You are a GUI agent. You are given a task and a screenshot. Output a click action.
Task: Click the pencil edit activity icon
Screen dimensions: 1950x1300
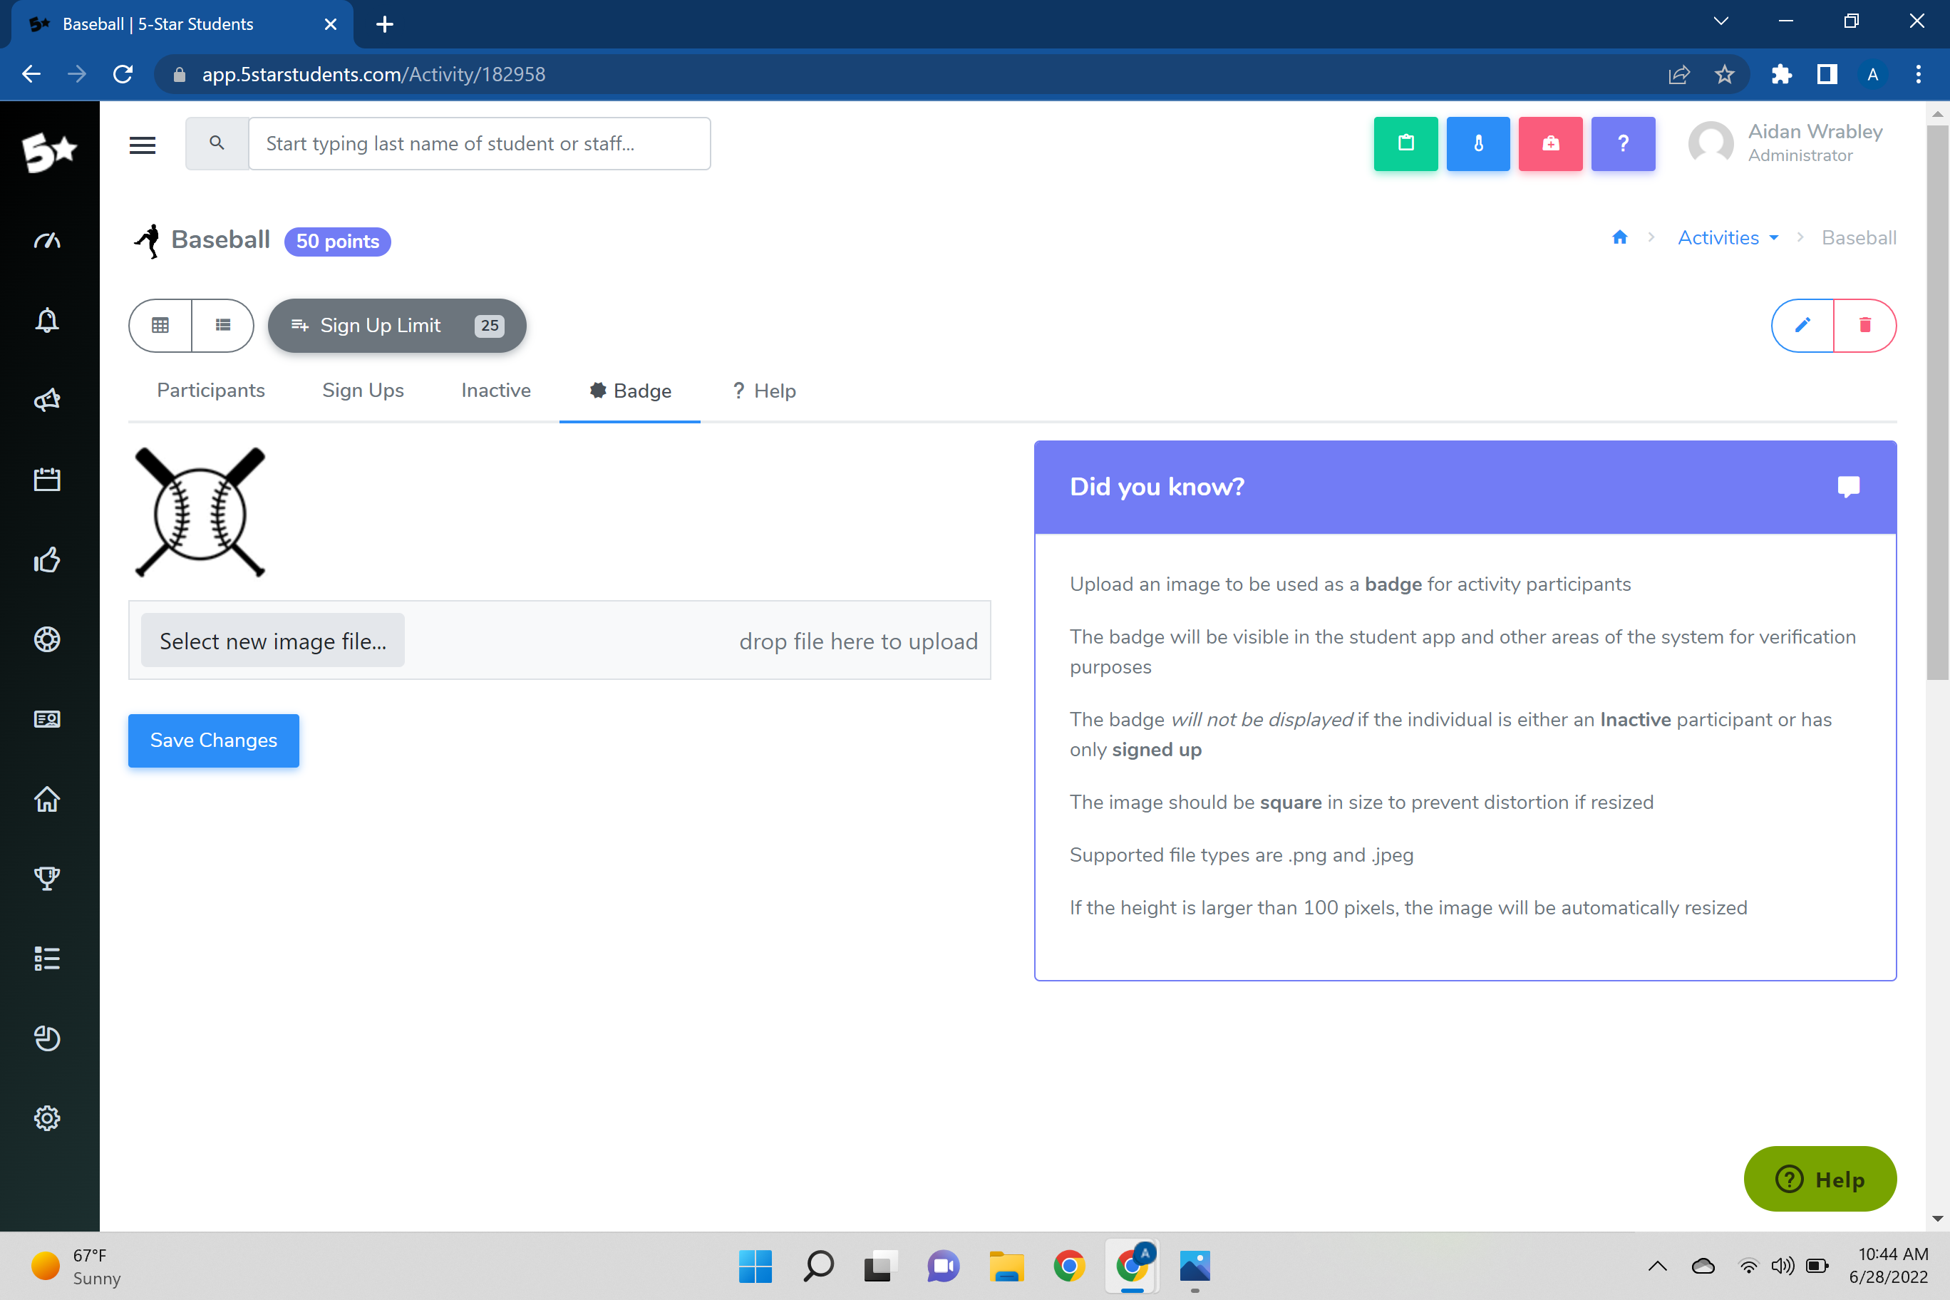[1802, 325]
